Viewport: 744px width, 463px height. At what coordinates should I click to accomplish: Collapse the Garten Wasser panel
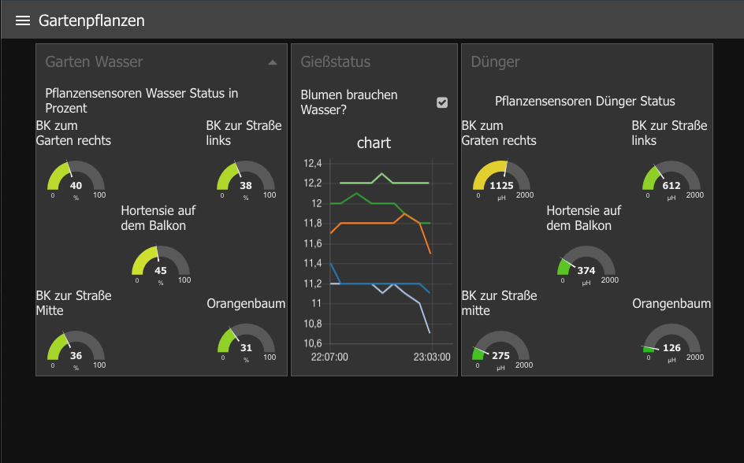pyautogui.click(x=273, y=62)
